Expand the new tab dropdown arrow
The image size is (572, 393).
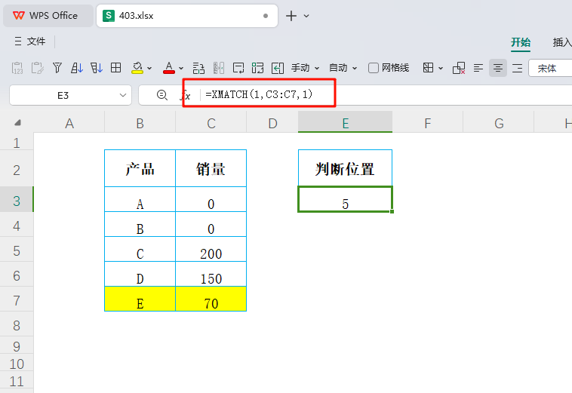point(306,16)
